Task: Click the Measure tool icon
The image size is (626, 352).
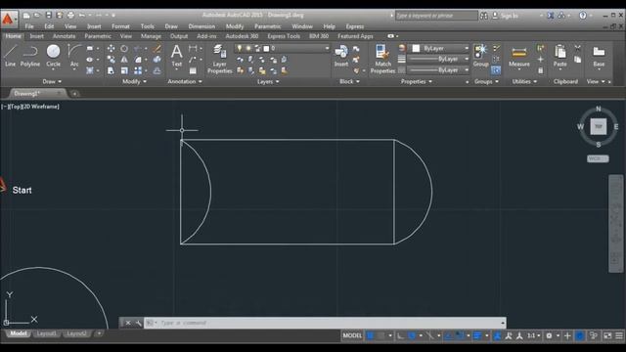Action: (x=519, y=56)
